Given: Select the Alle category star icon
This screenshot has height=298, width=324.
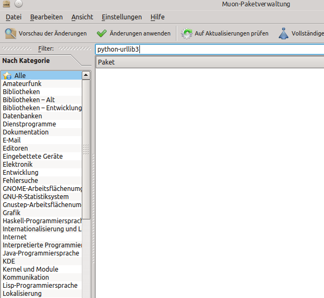Looking at the screenshot, I should pyautogui.click(x=8, y=76).
